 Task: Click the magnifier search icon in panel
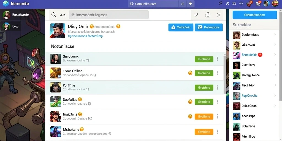pyautogui.click(x=54, y=15)
